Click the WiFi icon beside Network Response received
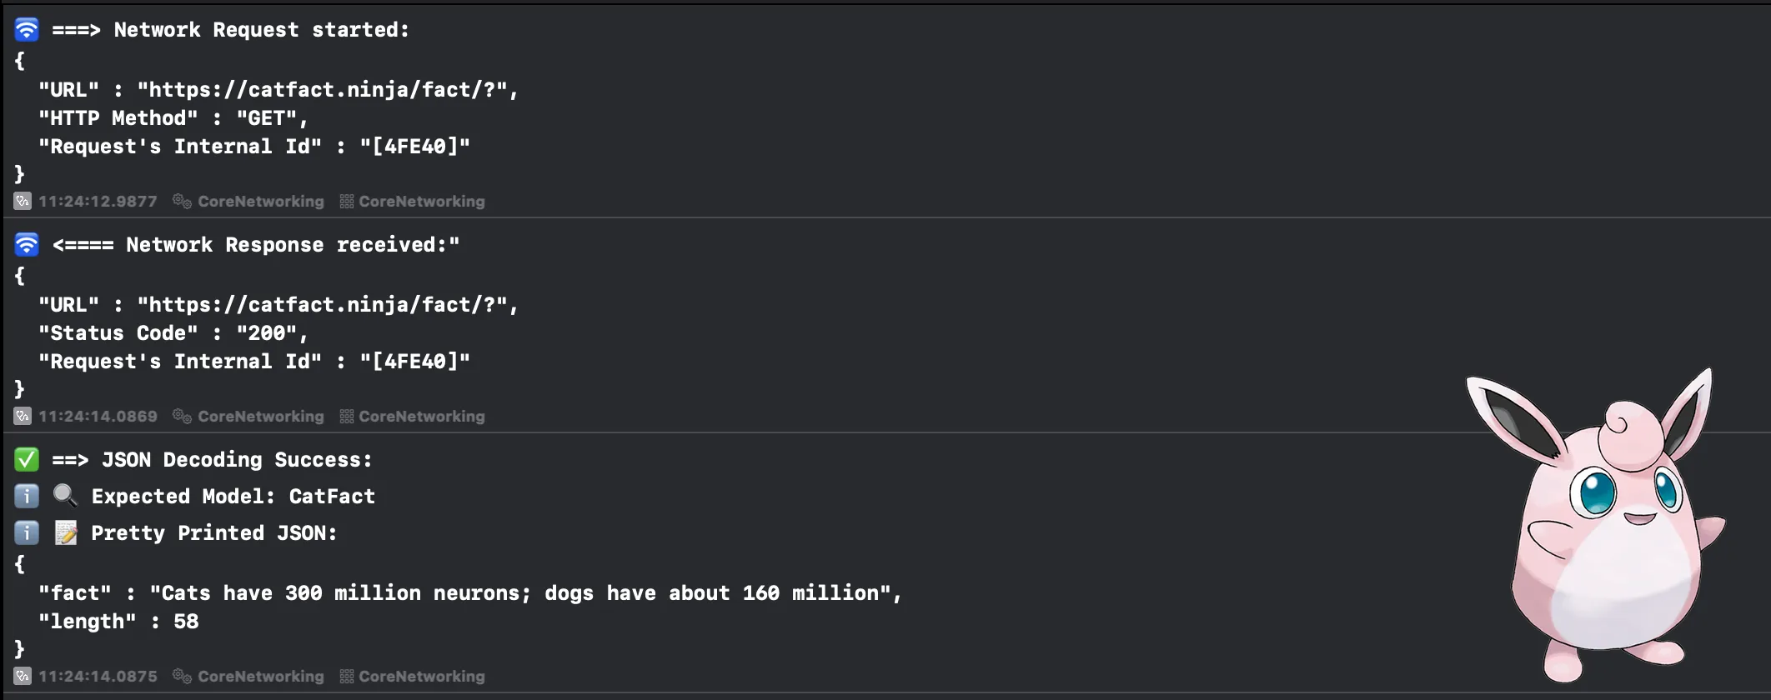 tap(27, 244)
